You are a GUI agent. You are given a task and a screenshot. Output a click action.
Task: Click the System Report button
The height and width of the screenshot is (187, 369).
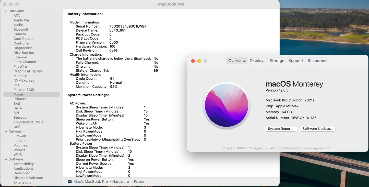(281, 129)
